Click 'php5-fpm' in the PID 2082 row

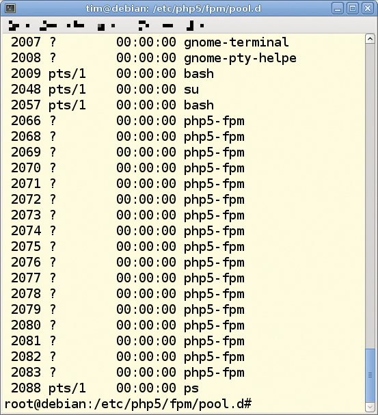(x=214, y=358)
